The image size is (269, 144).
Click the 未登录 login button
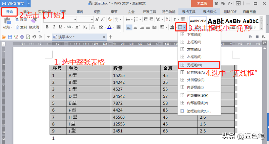pyautogui.click(x=202, y=3)
